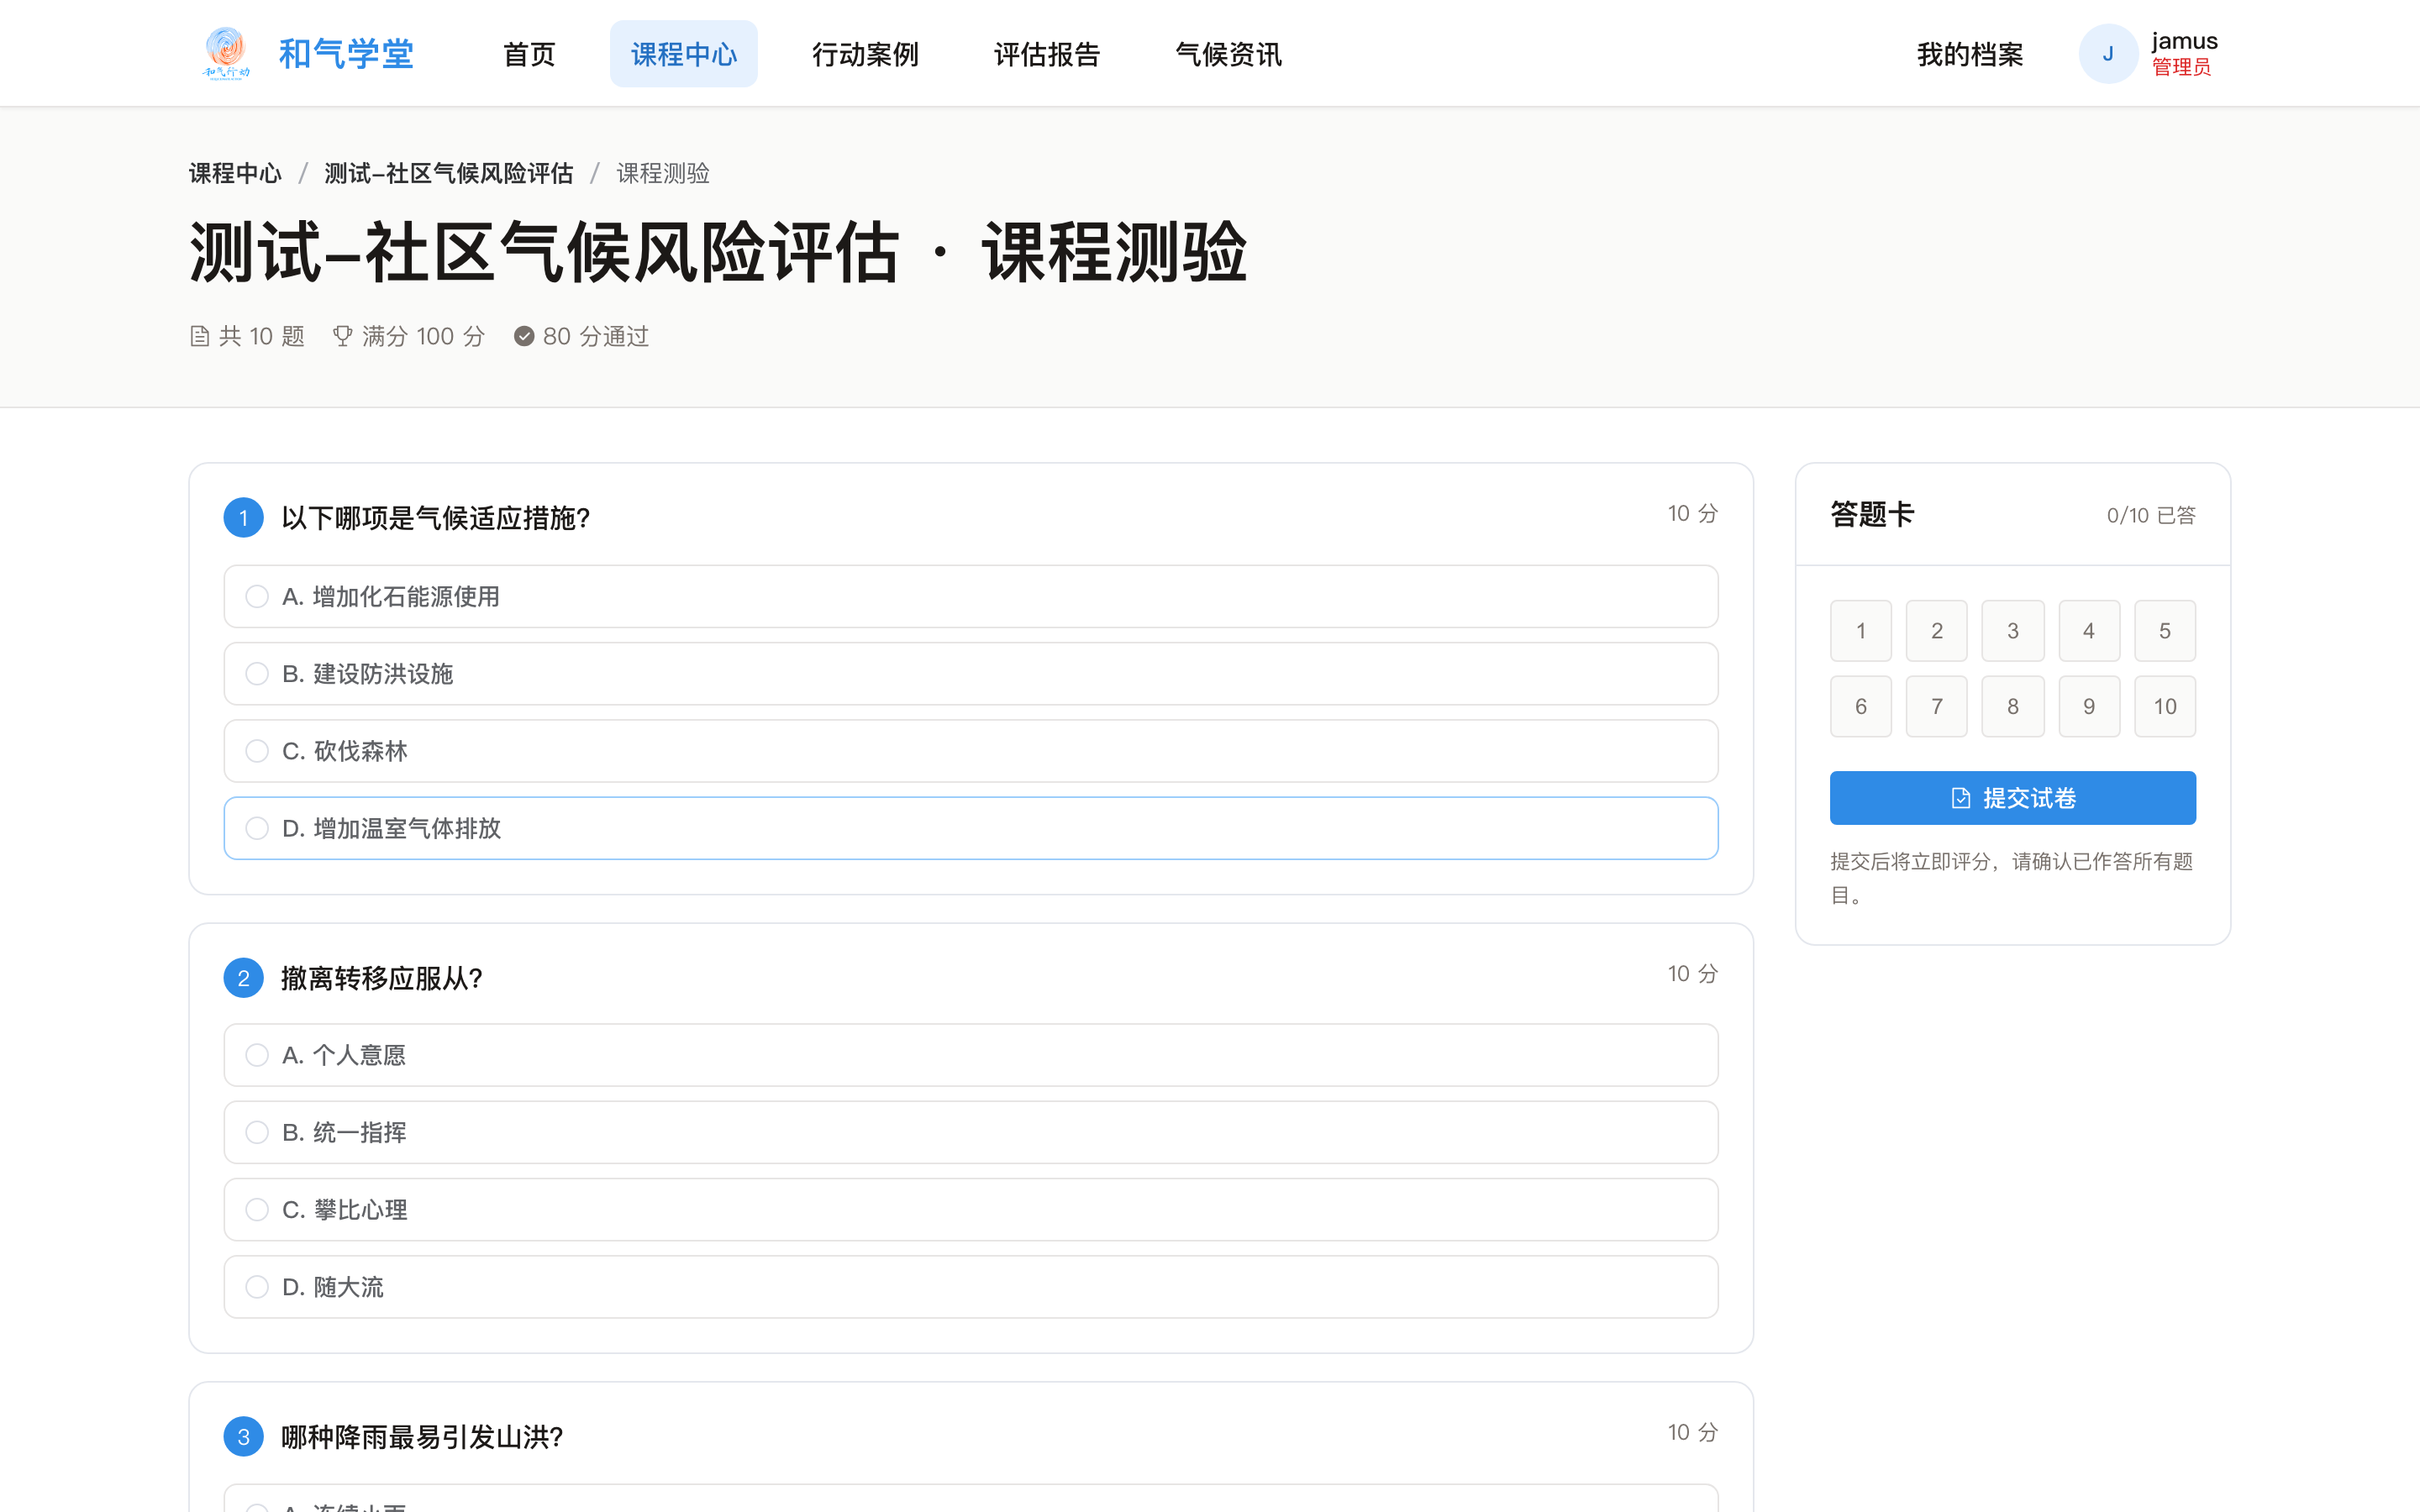This screenshot has width=2420, height=1512.
Task: Click the 测试-社区气候风险评估 breadcrumb link
Action: click(x=449, y=173)
